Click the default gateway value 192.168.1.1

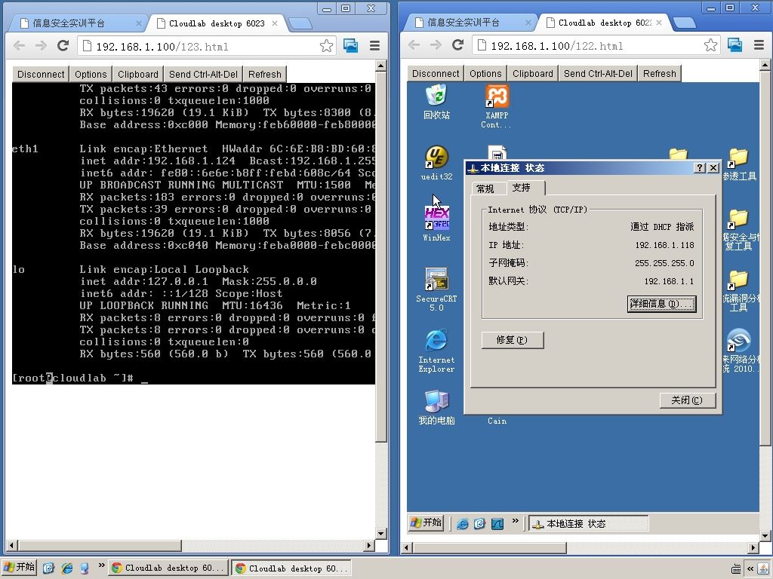point(669,281)
